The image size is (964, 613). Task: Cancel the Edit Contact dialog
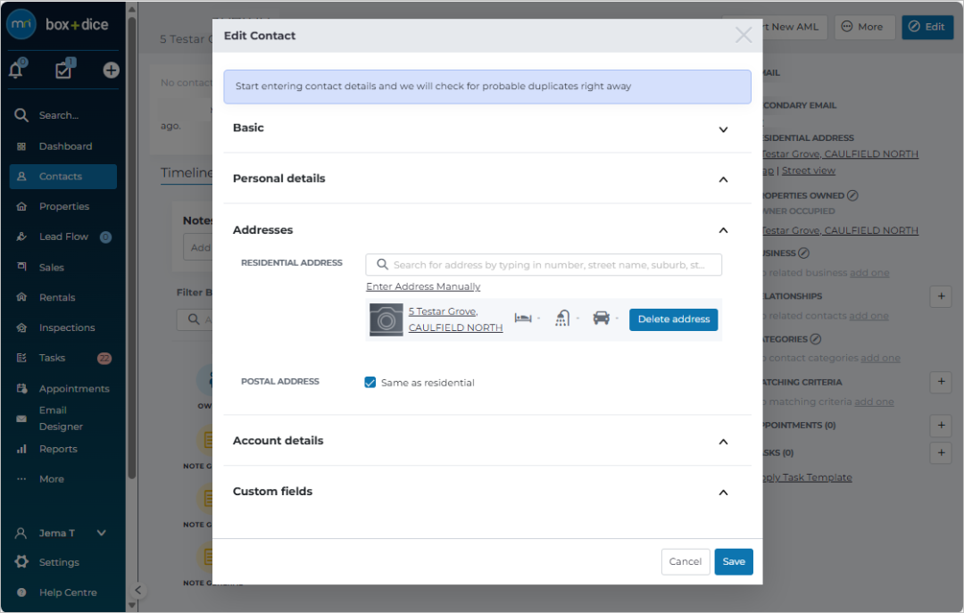686,562
